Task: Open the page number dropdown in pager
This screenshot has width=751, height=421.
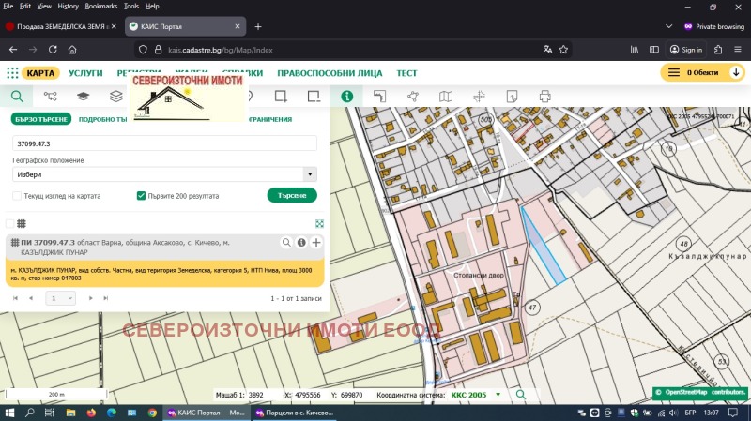Action: (60, 297)
